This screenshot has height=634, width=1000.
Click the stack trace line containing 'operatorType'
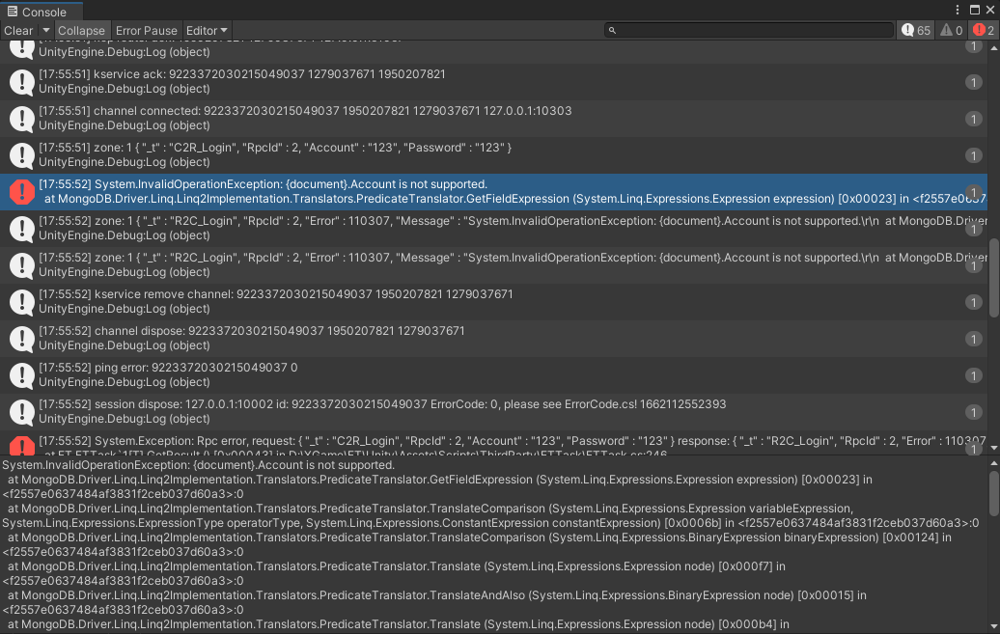490,523
